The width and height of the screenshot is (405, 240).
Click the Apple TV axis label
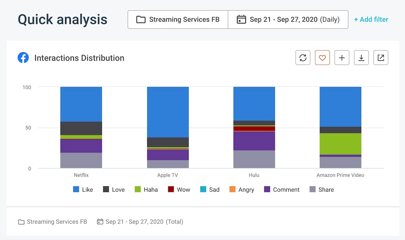pyautogui.click(x=168, y=175)
